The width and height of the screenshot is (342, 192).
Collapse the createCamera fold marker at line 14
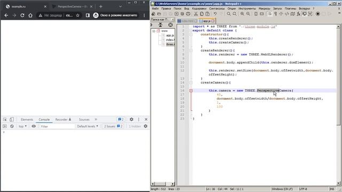[191, 83]
